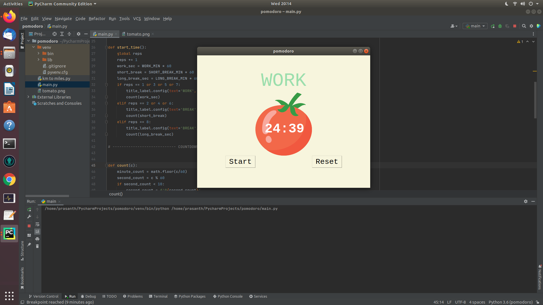Open the Refactor menu
543x305 pixels.
(x=97, y=19)
